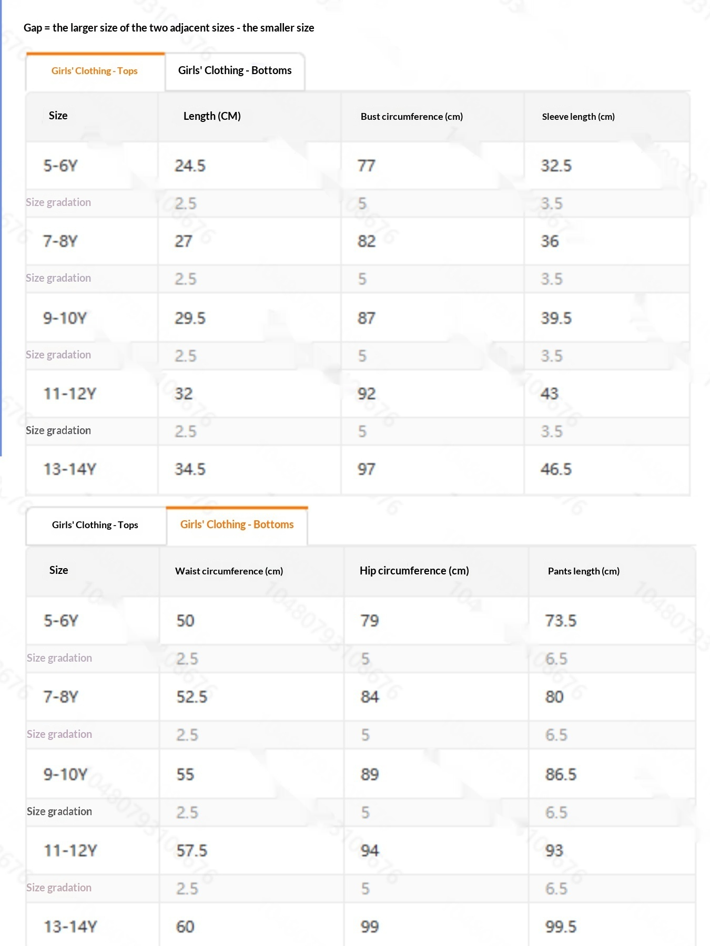The height and width of the screenshot is (946, 710).
Task: Click the Bust circumference (cm) header
Action: tap(411, 117)
